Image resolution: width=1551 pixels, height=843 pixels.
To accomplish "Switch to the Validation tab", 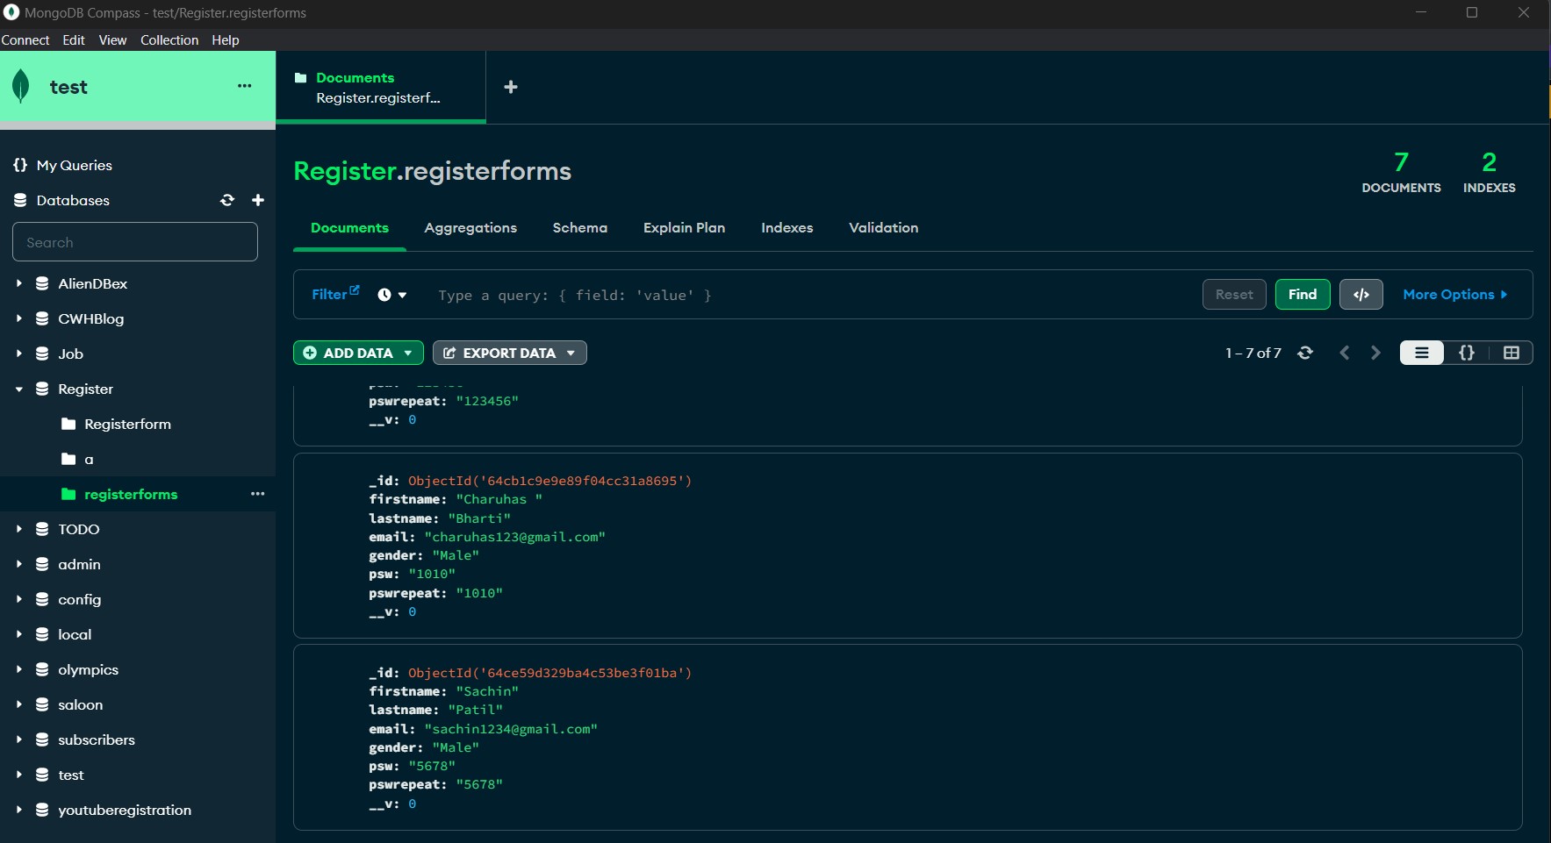I will (884, 227).
